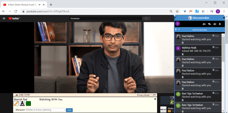228x113 pixels.
Task: Send the marquee message
Action: click(69, 110)
